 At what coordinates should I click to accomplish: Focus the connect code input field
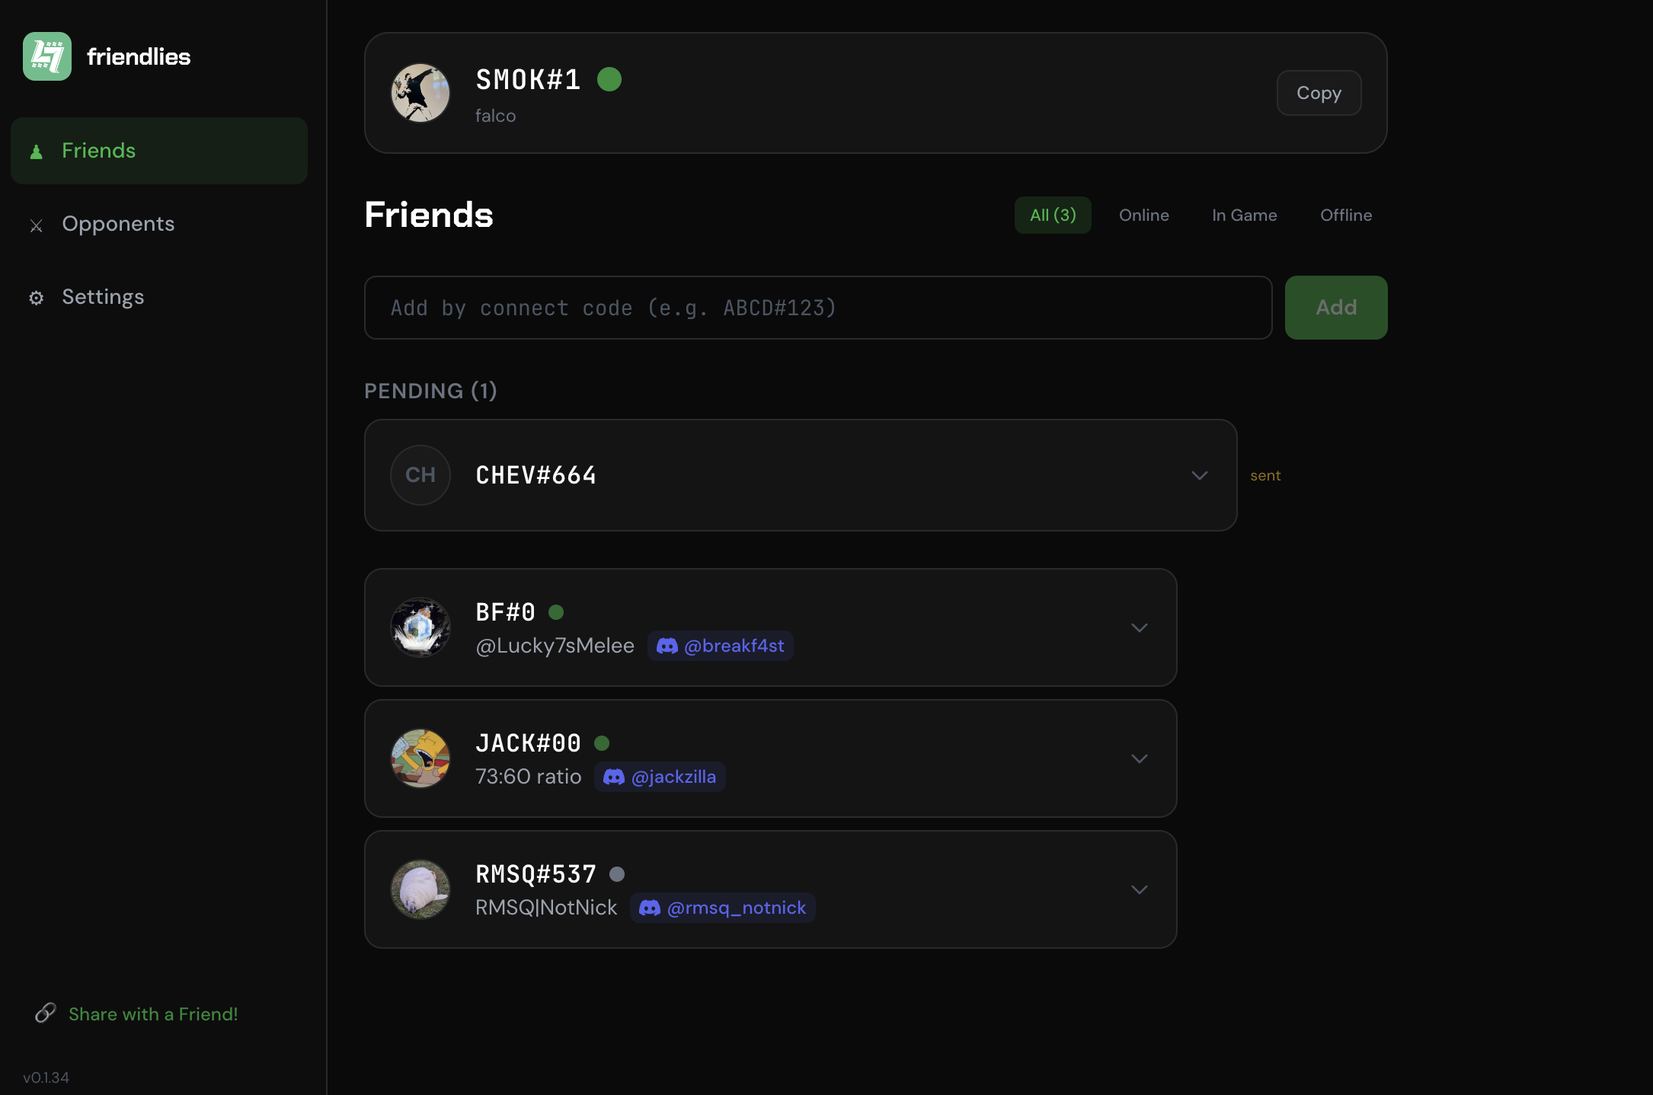[818, 308]
